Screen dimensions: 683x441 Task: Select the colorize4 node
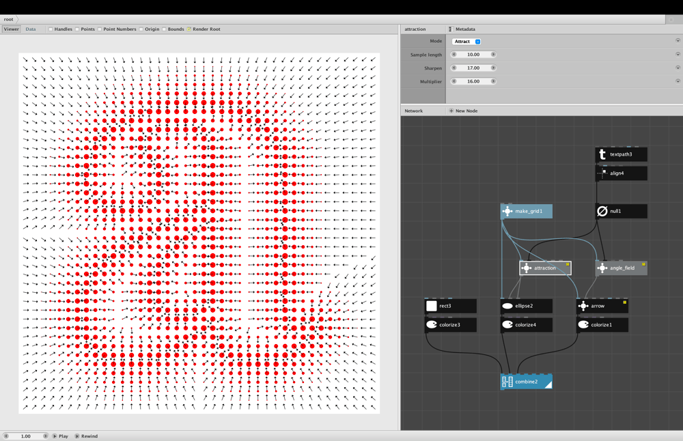[526, 325]
